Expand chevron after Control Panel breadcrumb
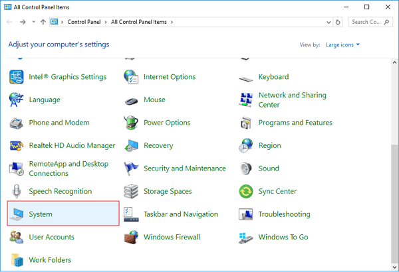 (x=106, y=22)
